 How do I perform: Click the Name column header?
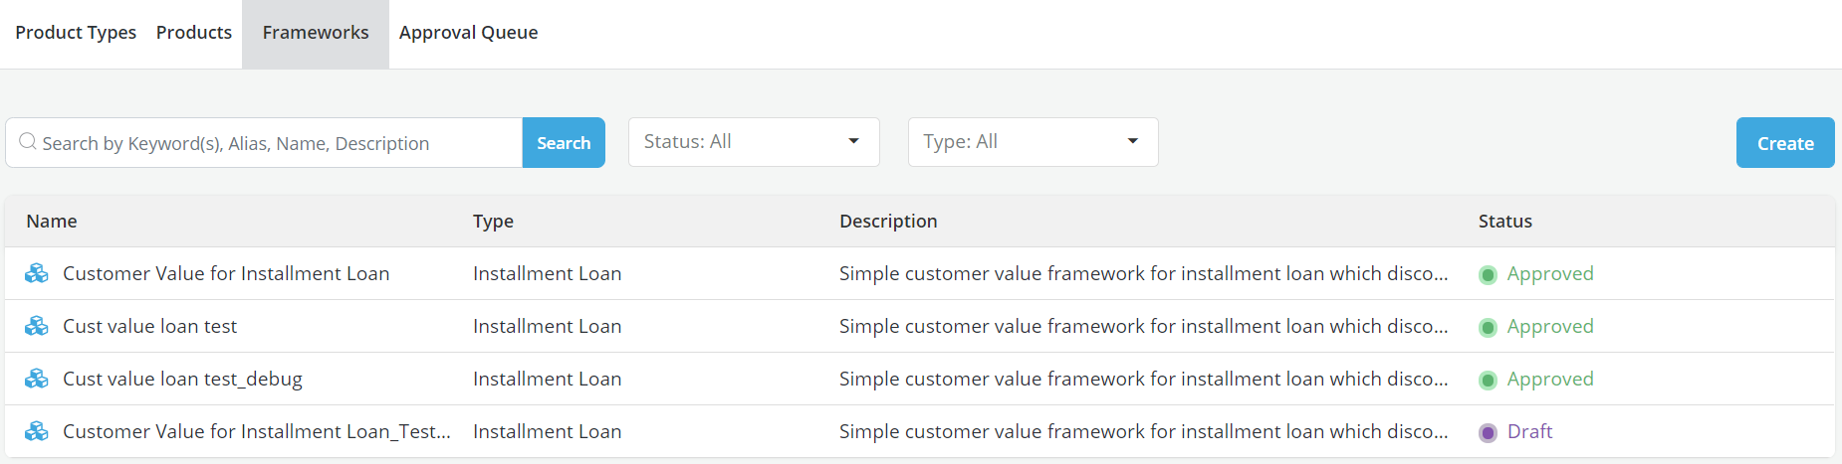click(52, 221)
